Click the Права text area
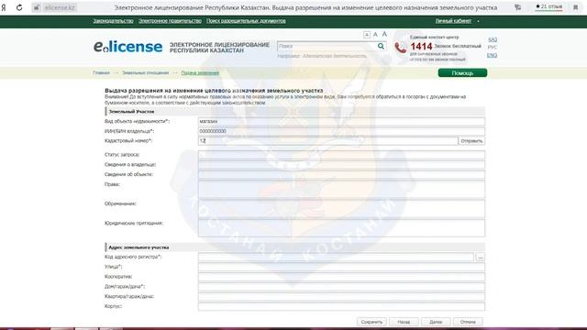 [x=341, y=189]
